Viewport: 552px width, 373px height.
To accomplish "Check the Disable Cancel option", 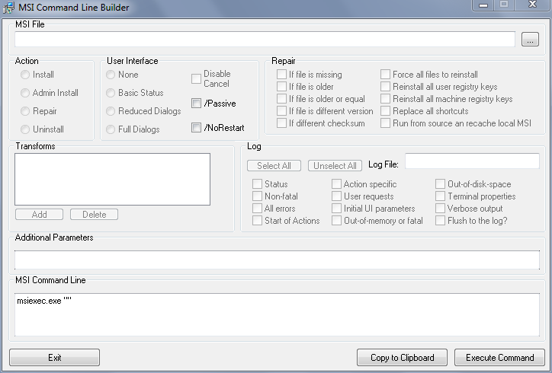I will pyautogui.click(x=197, y=78).
